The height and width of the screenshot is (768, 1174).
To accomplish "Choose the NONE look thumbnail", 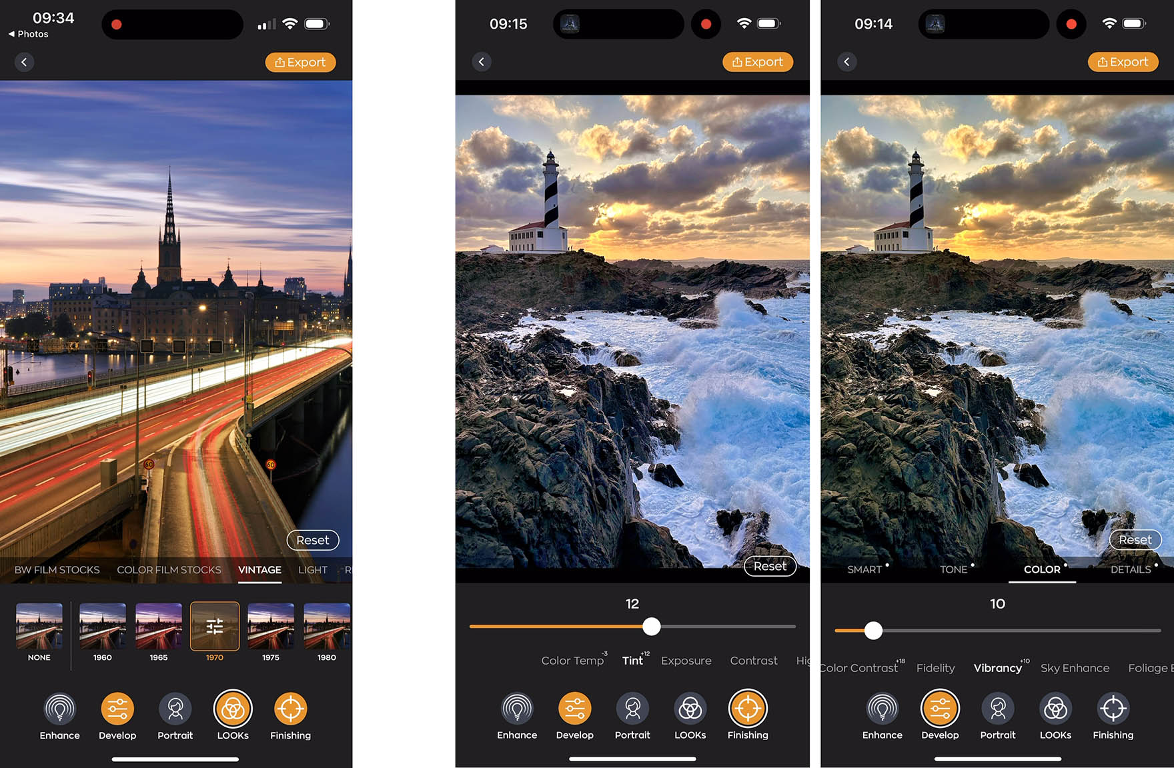I will coord(39,627).
